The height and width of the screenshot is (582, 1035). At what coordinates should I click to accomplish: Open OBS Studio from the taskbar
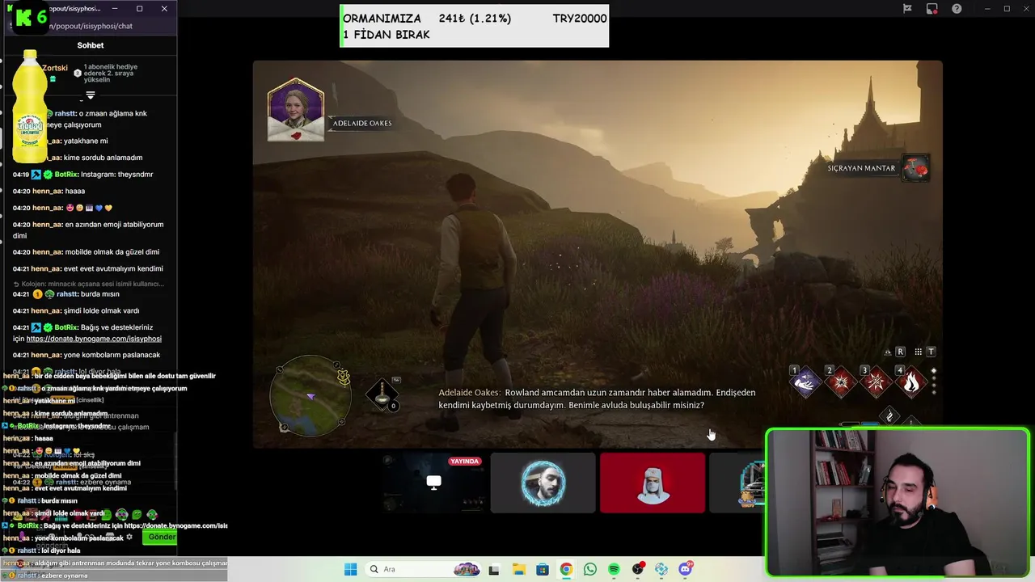(x=638, y=569)
